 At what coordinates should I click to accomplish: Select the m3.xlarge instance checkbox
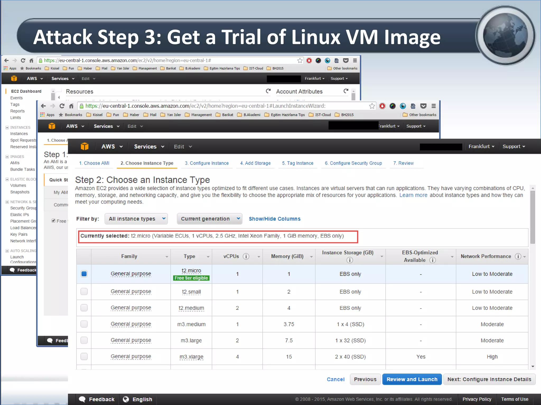[x=84, y=356]
